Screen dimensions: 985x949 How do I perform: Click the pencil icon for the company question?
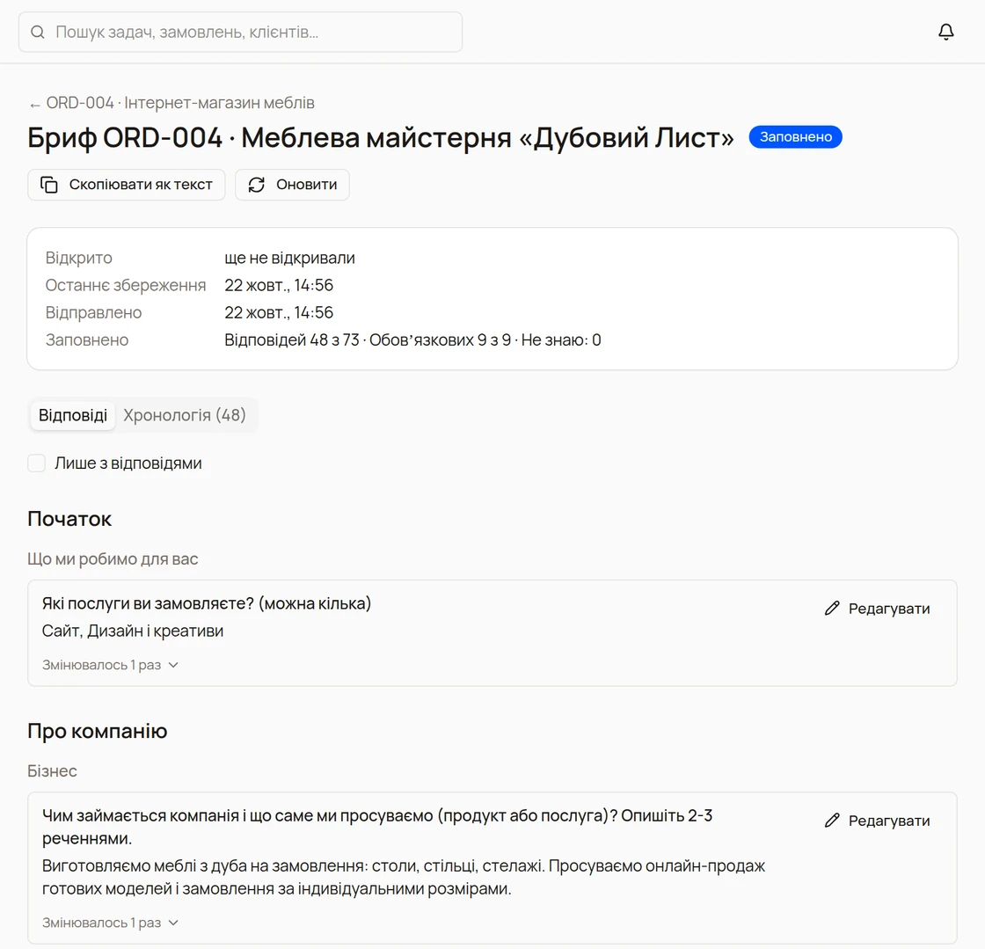pyautogui.click(x=832, y=821)
